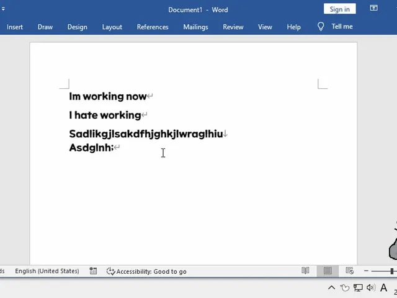Place cursor after 'I hate working' text
This screenshot has width=397, height=298.
tap(141, 115)
